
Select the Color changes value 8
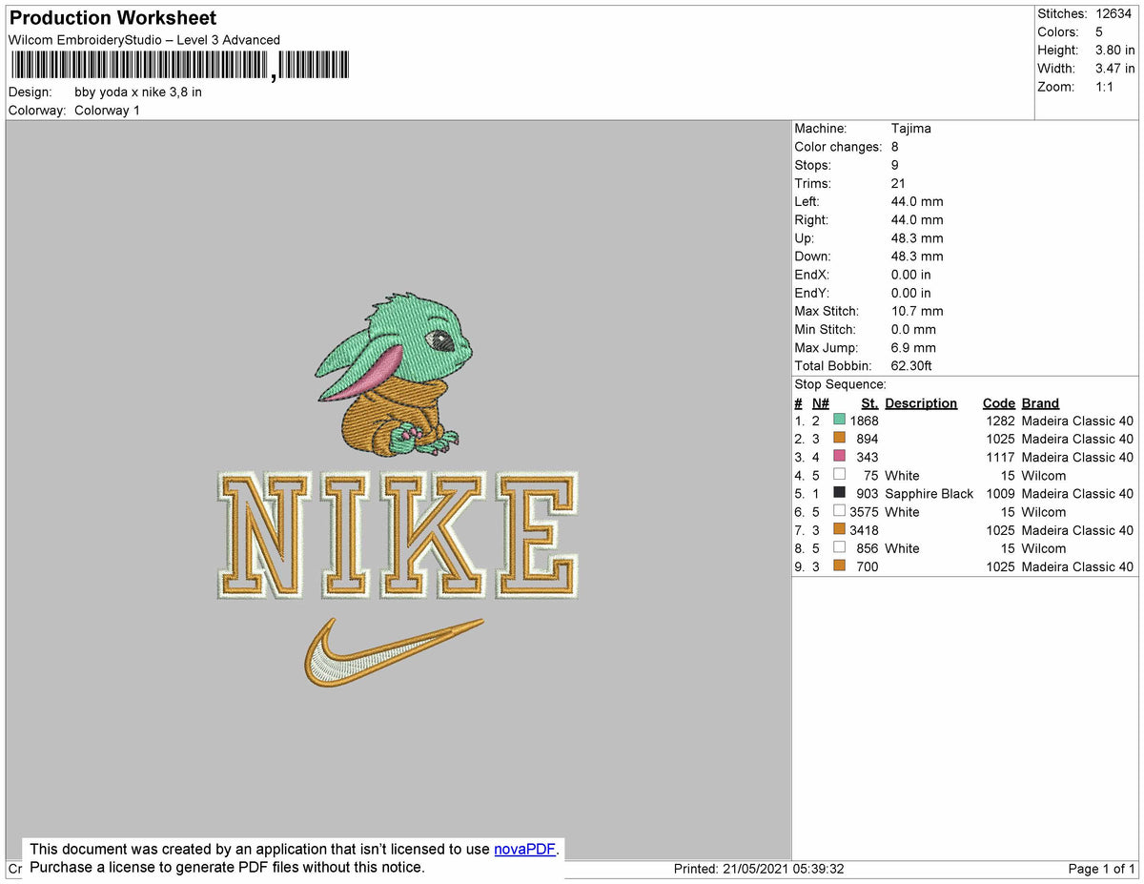click(895, 147)
